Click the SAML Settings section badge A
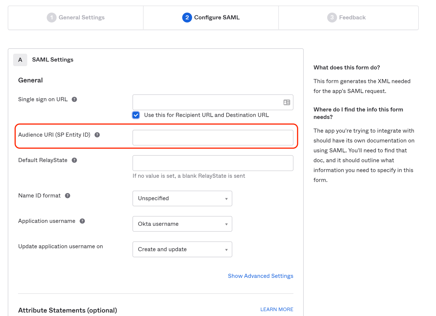Screen dimensions: 436x316 pos(20,60)
